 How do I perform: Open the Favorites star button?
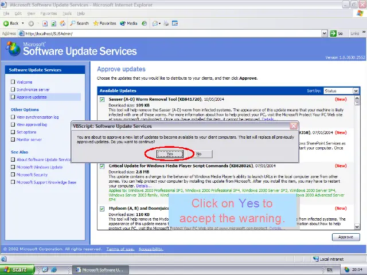tap(104, 23)
